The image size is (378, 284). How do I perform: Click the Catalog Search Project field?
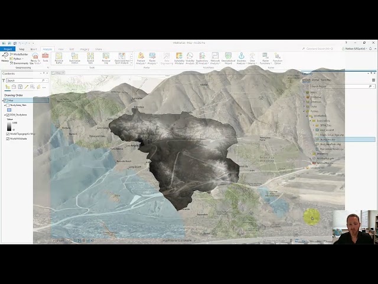pos(341,86)
